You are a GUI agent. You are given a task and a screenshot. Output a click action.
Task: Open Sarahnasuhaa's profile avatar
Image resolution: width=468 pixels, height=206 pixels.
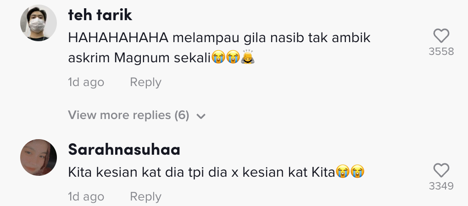tap(39, 157)
